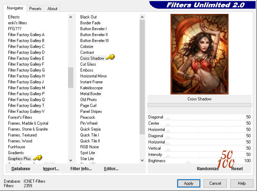Choose the Kaleidoscope filter
This screenshot has height=191, width=257.
click(x=91, y=88)
